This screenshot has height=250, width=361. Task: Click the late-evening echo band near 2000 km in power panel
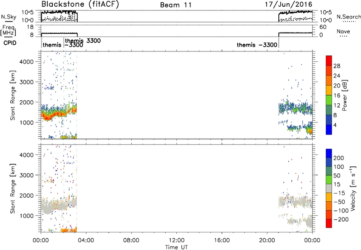click(x=296, y=108)
